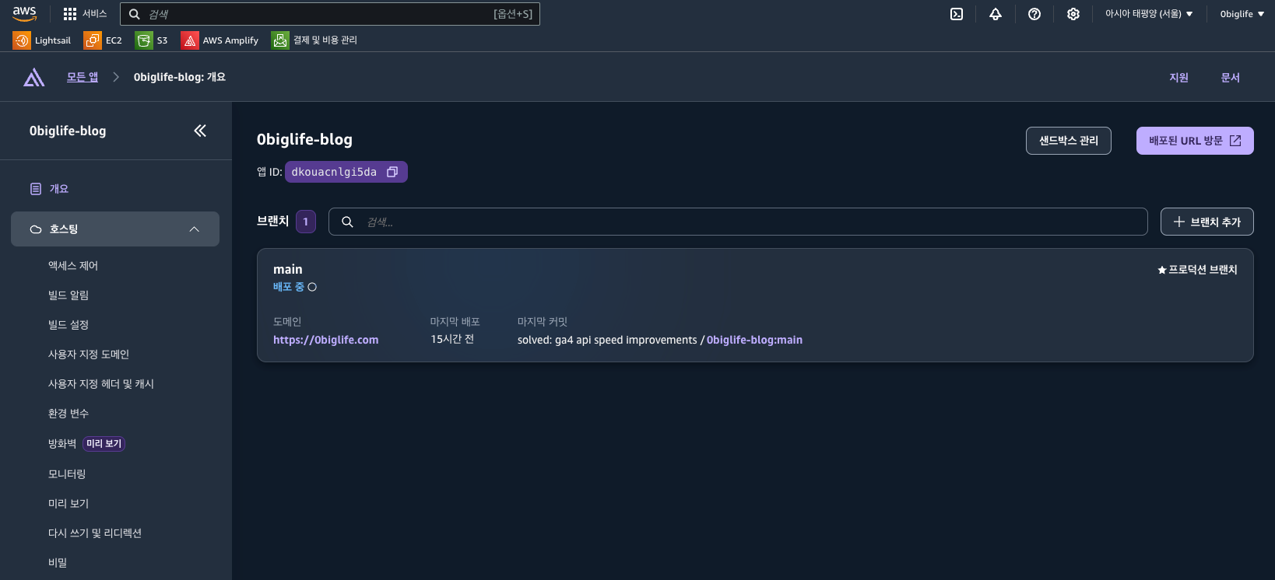Open the Obiglife account dropdown

coord(1242,14)
